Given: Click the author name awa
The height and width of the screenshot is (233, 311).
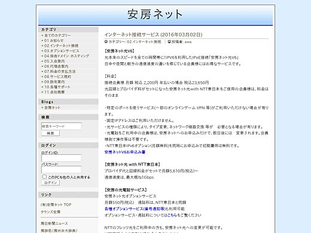Looking at the screenshot, I should (188, 42).
